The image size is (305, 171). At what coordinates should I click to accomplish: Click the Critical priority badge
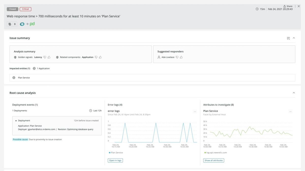pyautogui.click(x=25, y=9)
